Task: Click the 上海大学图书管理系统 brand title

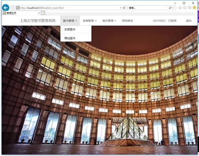Action: [x=38, y=20]
